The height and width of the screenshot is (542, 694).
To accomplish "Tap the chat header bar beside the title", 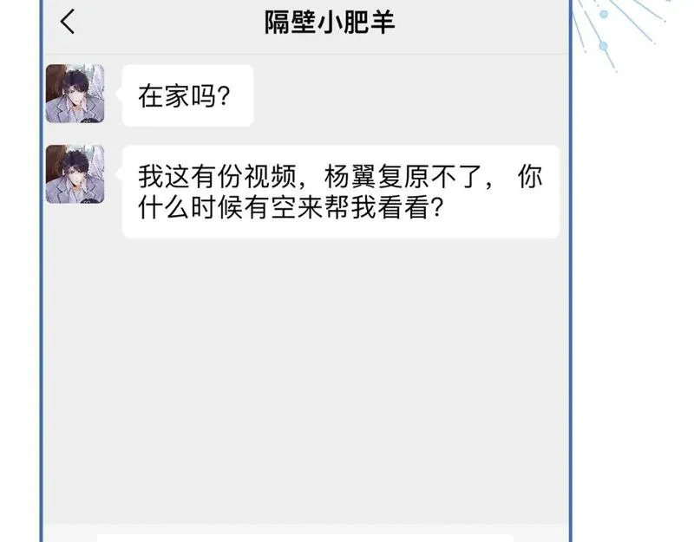I will (x=478, y=23).
